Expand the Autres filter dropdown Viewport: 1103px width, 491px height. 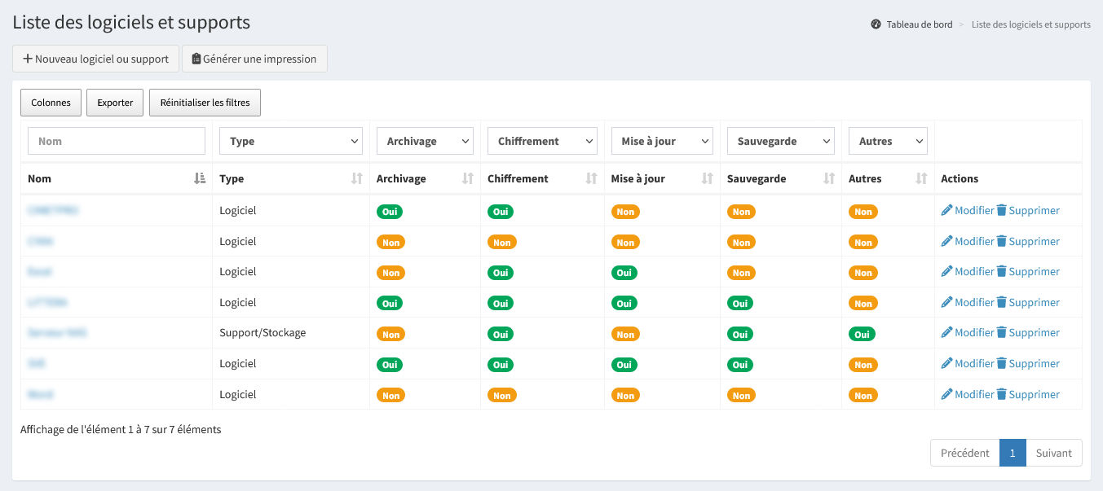888,141
